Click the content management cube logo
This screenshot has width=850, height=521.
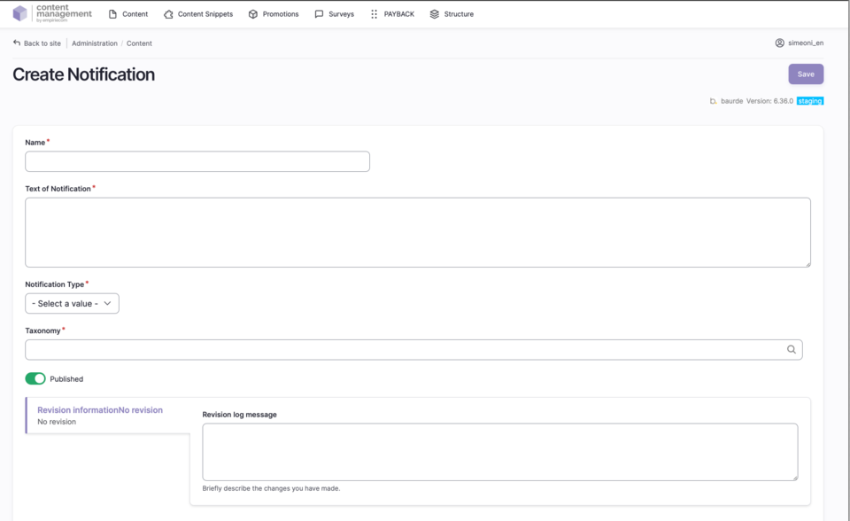point(19,13)
